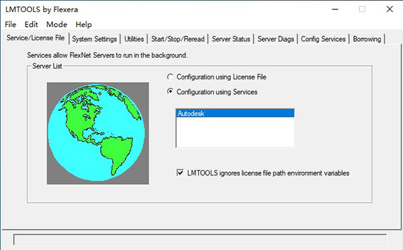Screen dimensions: 403x250
Task: Switch to the System Settings tab
Action: tap(94, 39)
